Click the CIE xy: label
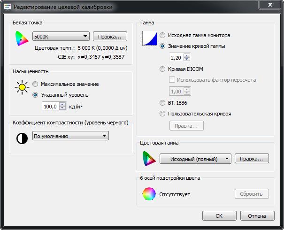Image resolution: width=284 pixels, height=230 pixels. 66,57
